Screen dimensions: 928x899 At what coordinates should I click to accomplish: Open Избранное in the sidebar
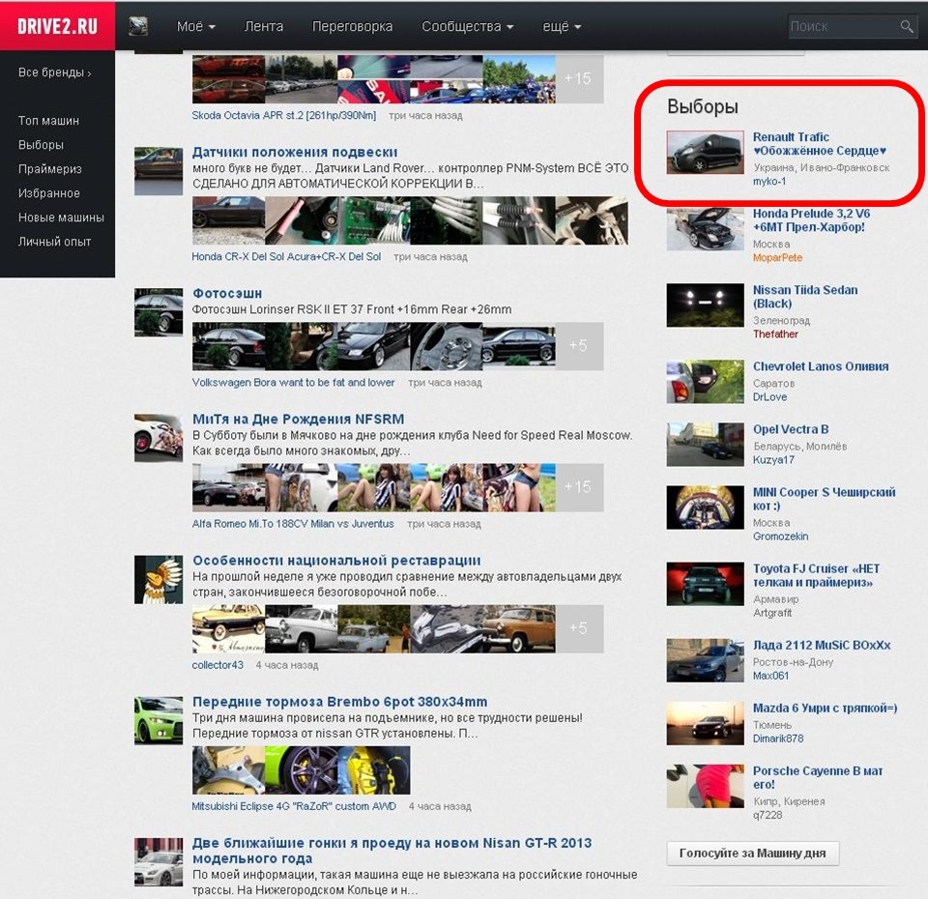point(49,193)
